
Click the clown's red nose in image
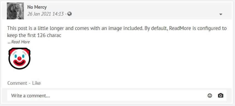coord(19,59)
